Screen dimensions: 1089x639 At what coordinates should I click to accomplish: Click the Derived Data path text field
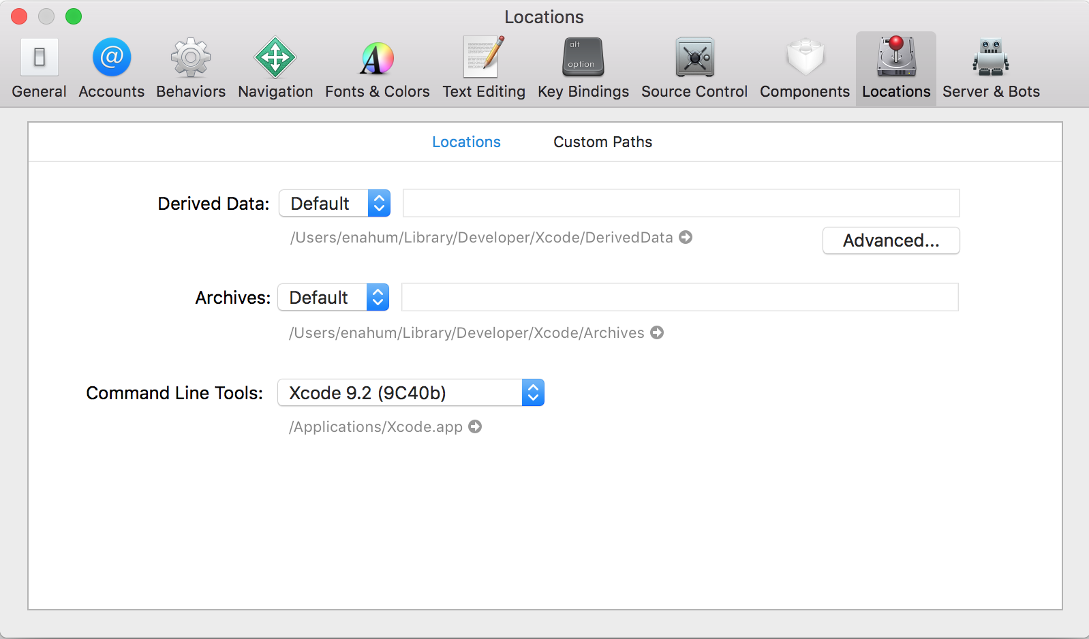(681, 203)
